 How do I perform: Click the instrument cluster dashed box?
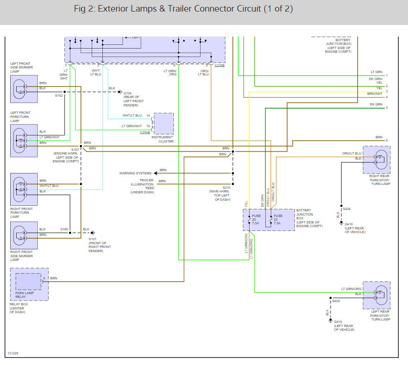(163, 124)
